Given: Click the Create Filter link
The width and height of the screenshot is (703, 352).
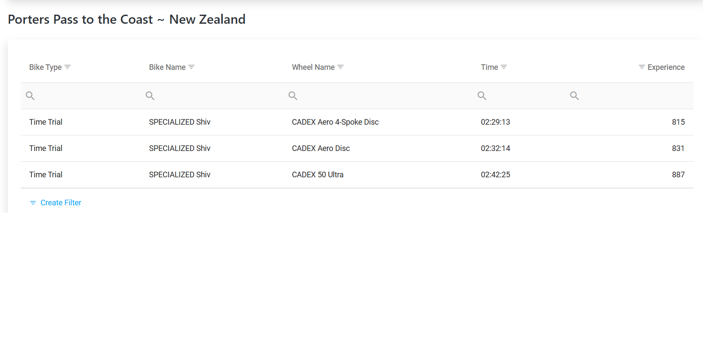Looking at the screenshot, I should [x=60, y=203].
